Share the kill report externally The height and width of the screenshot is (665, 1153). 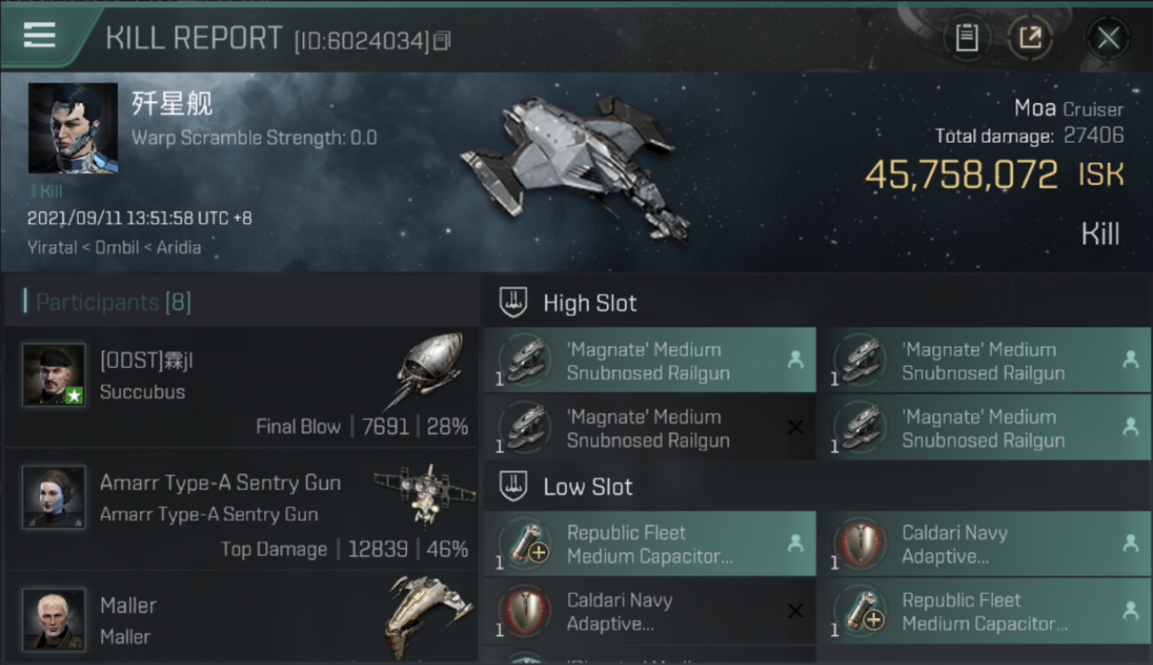[1030, 38]
